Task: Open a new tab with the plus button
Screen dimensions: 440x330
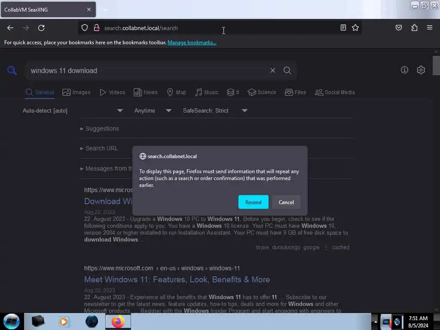Action: point(105,10)
